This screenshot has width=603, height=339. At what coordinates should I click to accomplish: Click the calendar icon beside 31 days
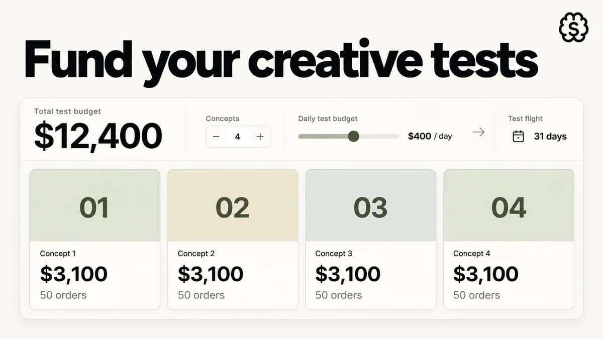click(518, 136)
